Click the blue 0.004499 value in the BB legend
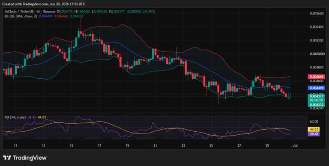Viewport: 329px width, 166px height. tap(45, 16)
